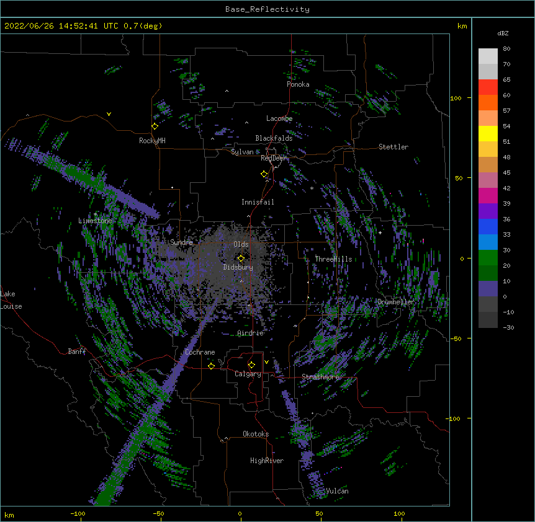Click the Stettler city label
535x522 pixels.
393,147
